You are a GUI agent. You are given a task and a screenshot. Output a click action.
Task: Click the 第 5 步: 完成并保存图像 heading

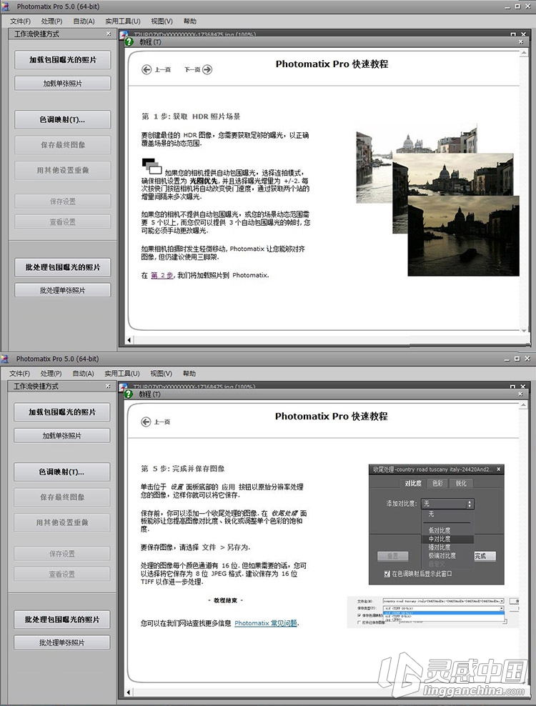pos(183,469)
